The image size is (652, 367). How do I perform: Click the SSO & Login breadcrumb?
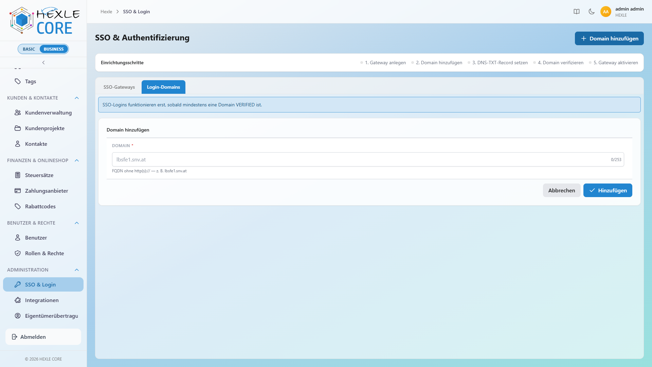point(137,12)
